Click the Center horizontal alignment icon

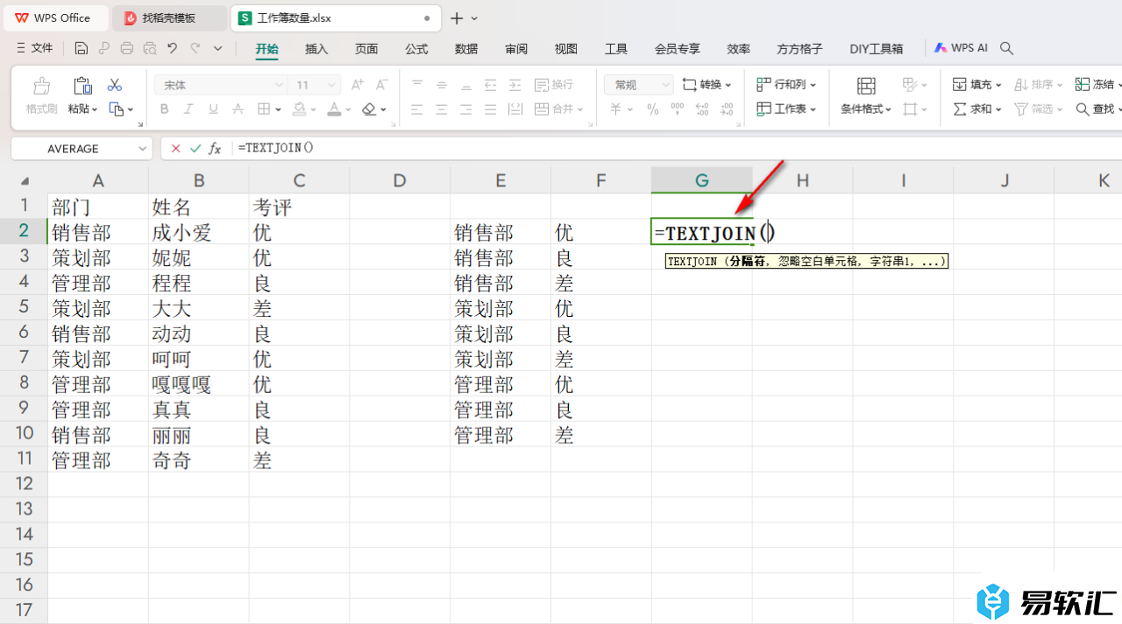[442, 109]
